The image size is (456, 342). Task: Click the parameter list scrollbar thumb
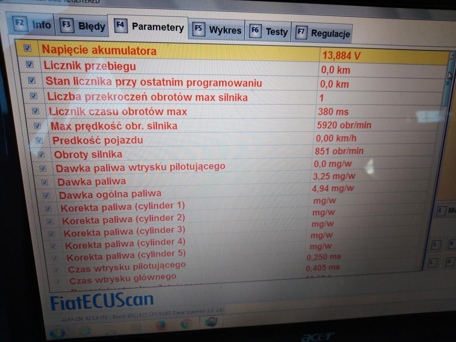click(x=448, y=82)
